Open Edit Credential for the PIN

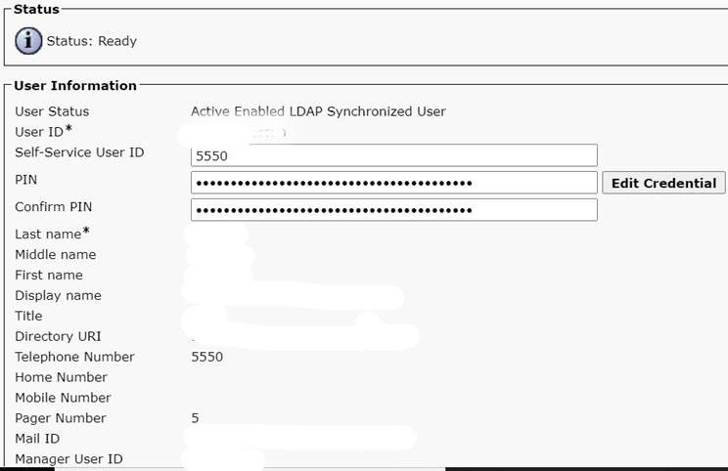tap(663, 183)
